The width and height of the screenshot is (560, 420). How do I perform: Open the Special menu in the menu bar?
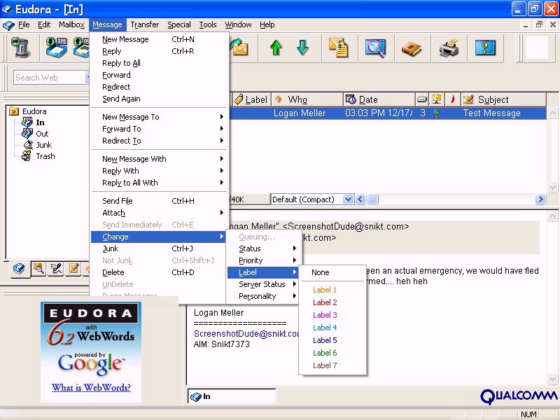point(179,24)
